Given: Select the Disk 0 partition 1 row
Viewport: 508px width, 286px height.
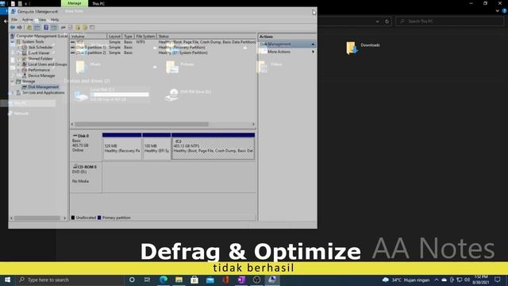Looking at the screenshot, I should click(x=163, y=48).
